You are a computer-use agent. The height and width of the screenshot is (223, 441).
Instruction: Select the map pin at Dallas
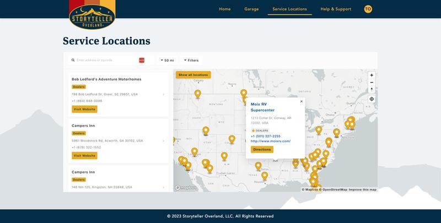(x=258, y=166)
